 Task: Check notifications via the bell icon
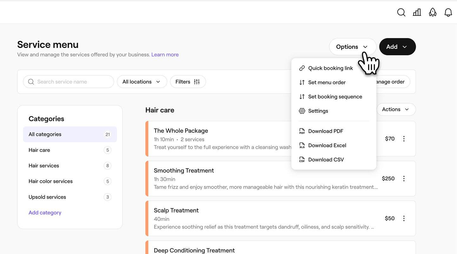pyautogui.click(x=448, y=11)
